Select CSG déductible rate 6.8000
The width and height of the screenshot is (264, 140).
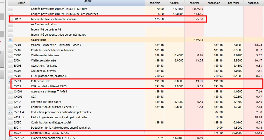[x=178, y=81]
